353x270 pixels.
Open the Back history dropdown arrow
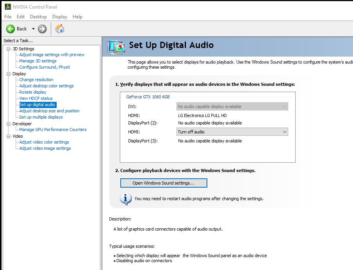(33, 29)
